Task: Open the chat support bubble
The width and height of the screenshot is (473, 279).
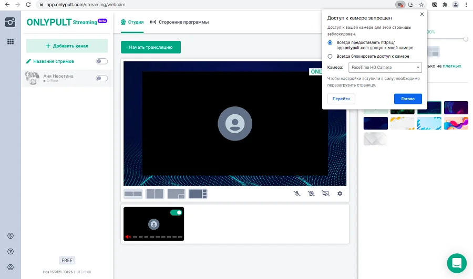Action: click(x=456, y=263)
